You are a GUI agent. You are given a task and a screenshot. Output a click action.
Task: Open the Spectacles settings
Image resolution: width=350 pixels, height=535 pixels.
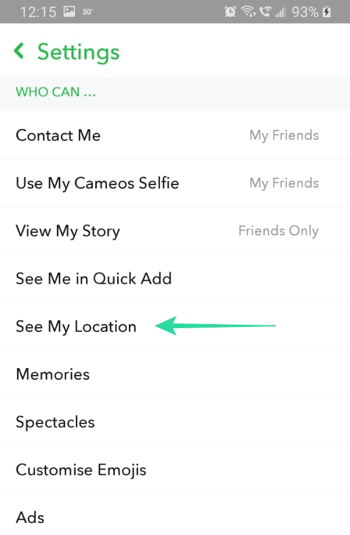point(55,422)
